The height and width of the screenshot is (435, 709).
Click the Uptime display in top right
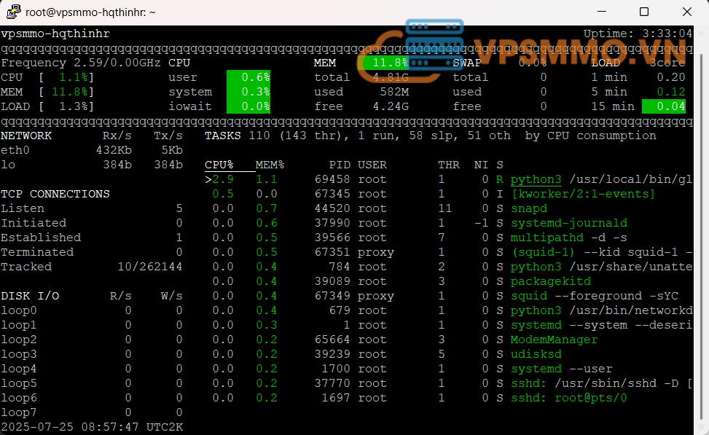pos(638,34)
